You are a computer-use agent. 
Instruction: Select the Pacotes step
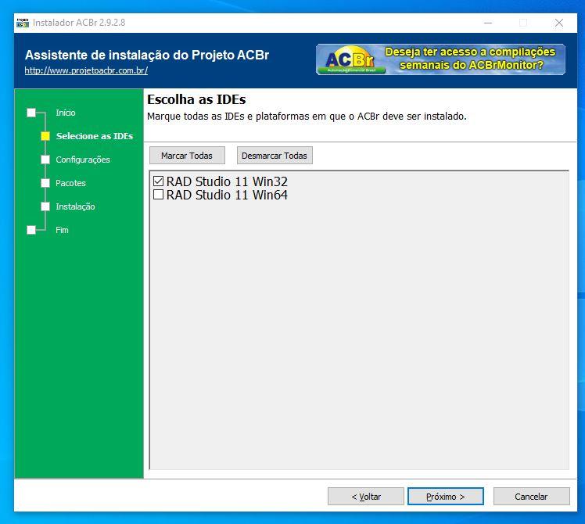point(70,183)
